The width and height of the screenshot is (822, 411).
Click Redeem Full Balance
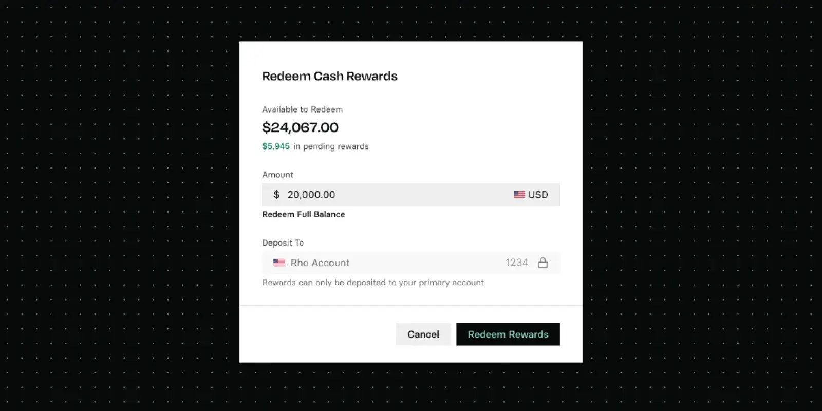click(304, 214)
